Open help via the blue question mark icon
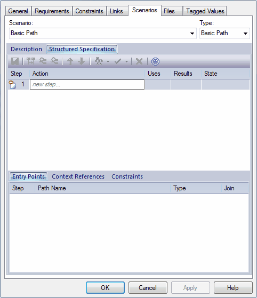This screenshot has height=298, width=257. click(155, 62)
